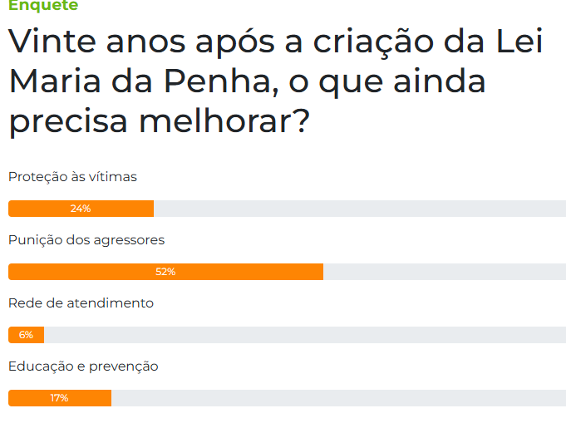Click the 24% percentage text

point(81,209)
